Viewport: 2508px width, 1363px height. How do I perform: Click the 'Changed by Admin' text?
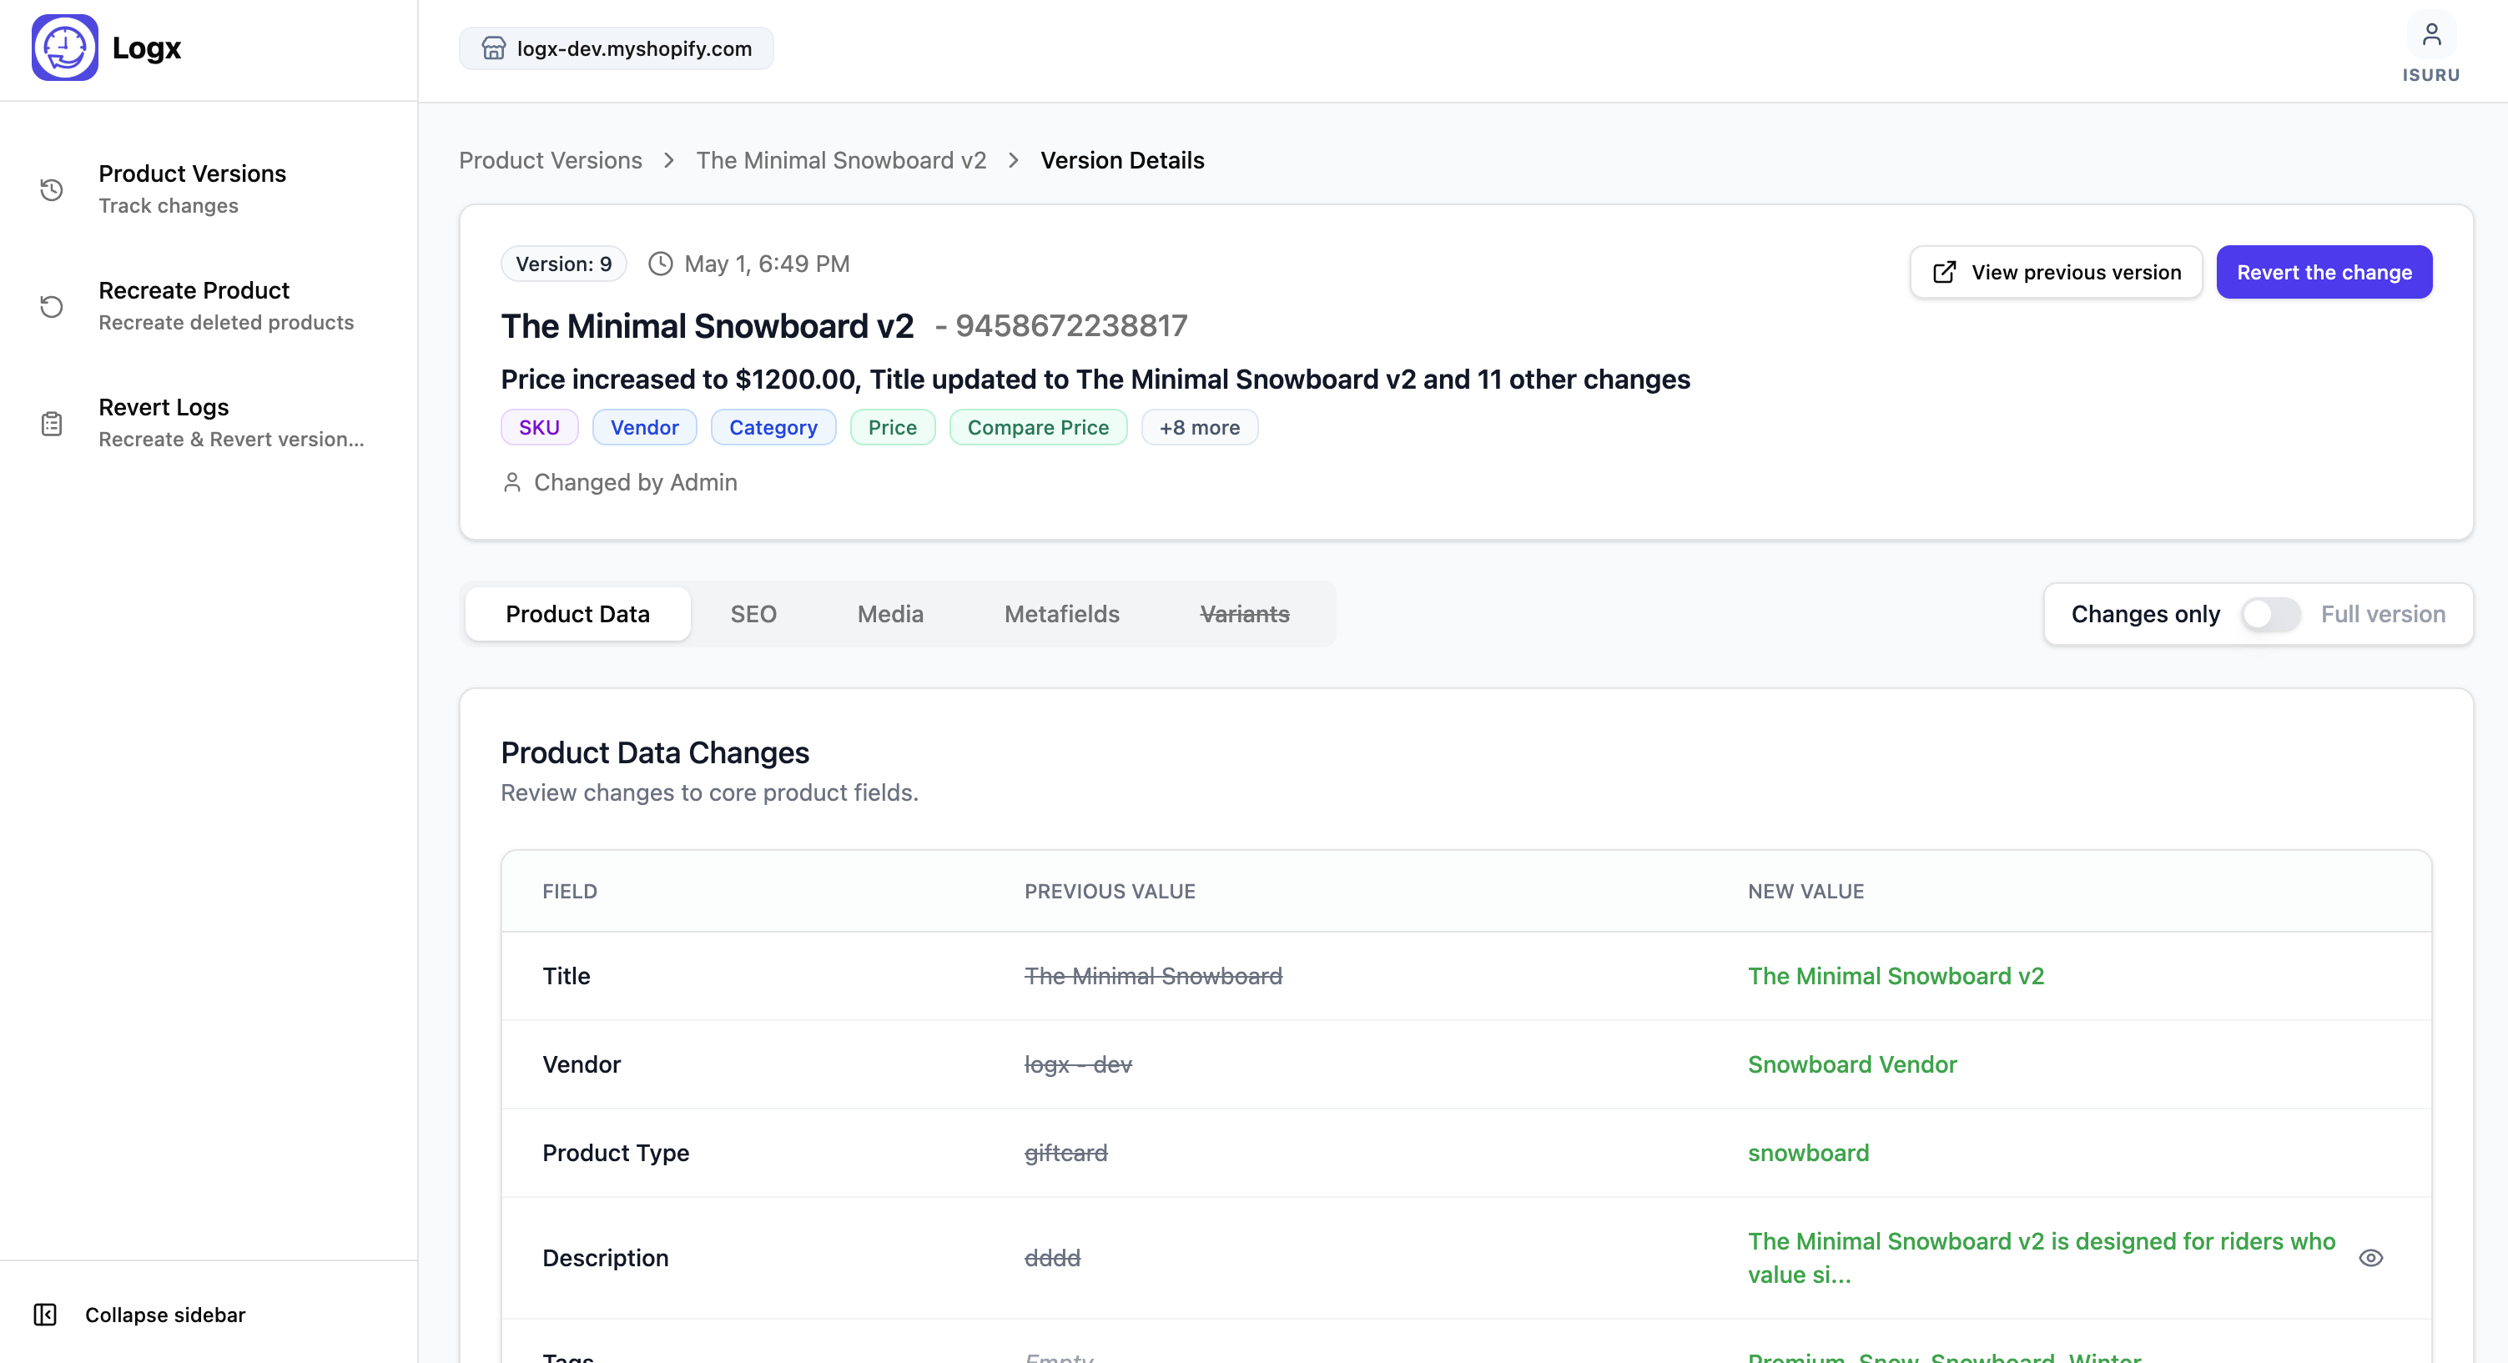point(636,482)
